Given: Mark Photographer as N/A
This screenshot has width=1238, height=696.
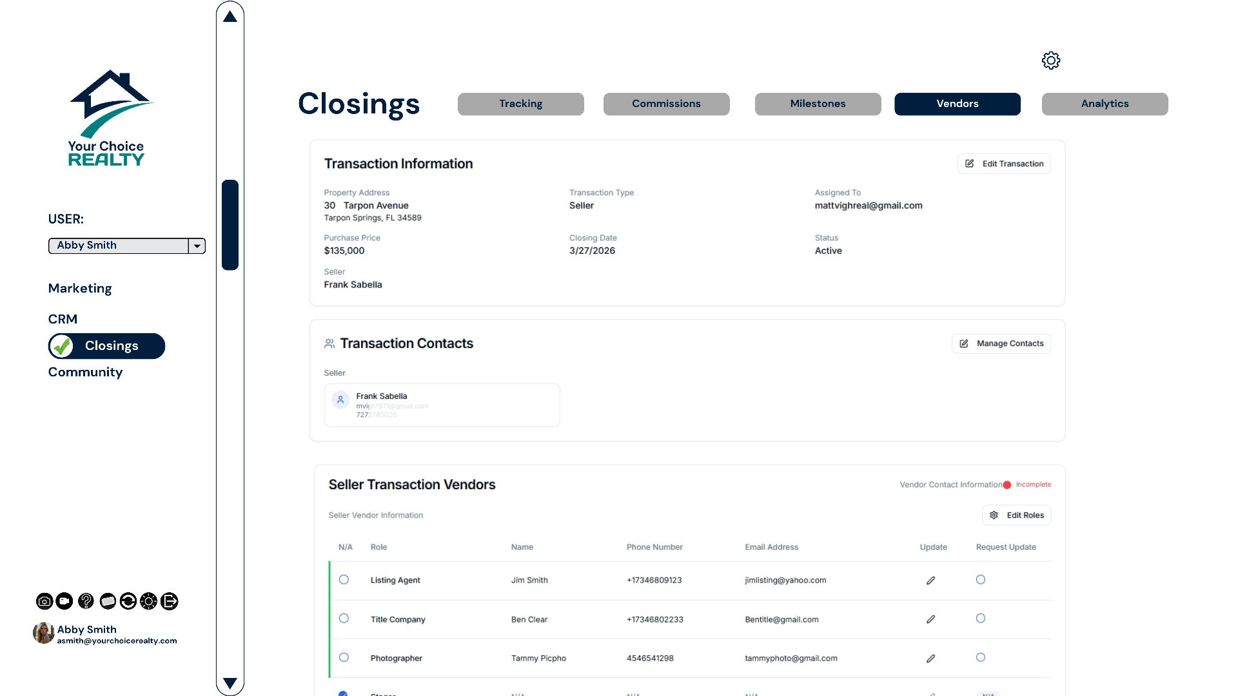Looking at the screenshot, I should coord(344,657).
